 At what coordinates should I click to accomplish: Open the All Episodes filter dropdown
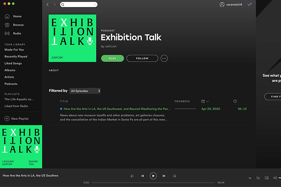[x=85, y=91]
